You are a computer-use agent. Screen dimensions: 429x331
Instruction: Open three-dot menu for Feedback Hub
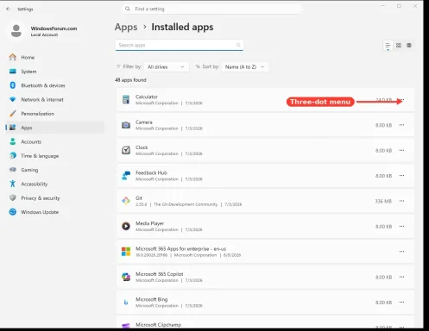[x=401, y=176]
